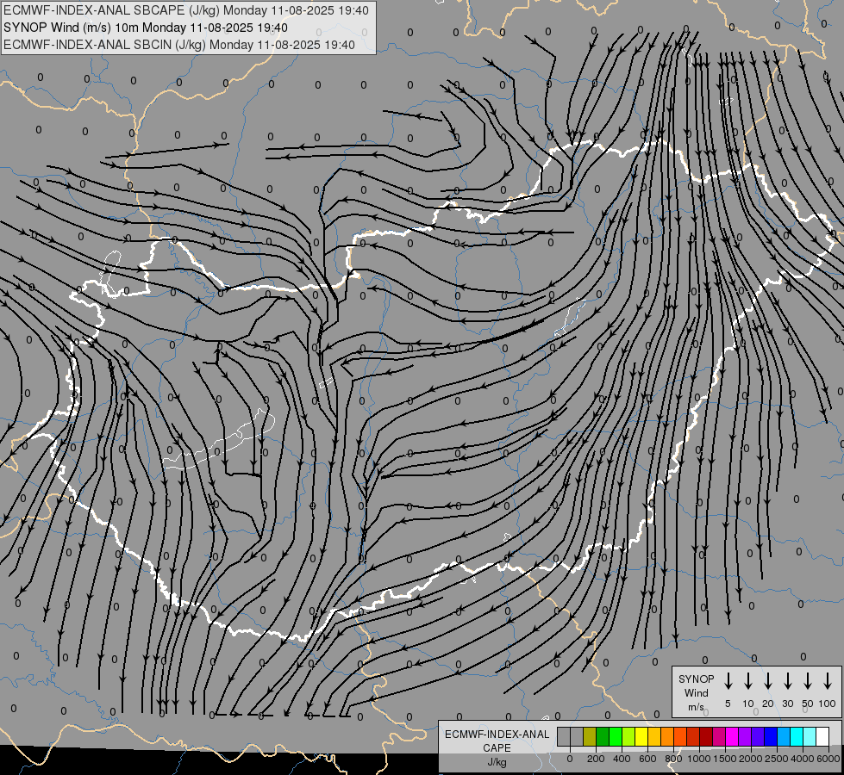Select the amber swatch right of yellow
The height and width of the screenshot is (775, 844).
point(654,736)
